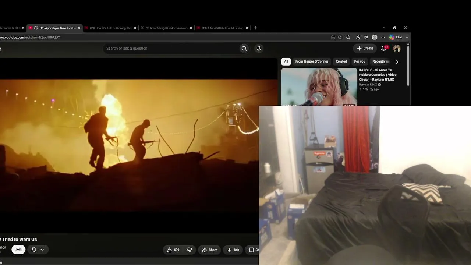Like the video with 499 likes
The height and width of the screenshot is (265, 471).
tap(173, 250)
